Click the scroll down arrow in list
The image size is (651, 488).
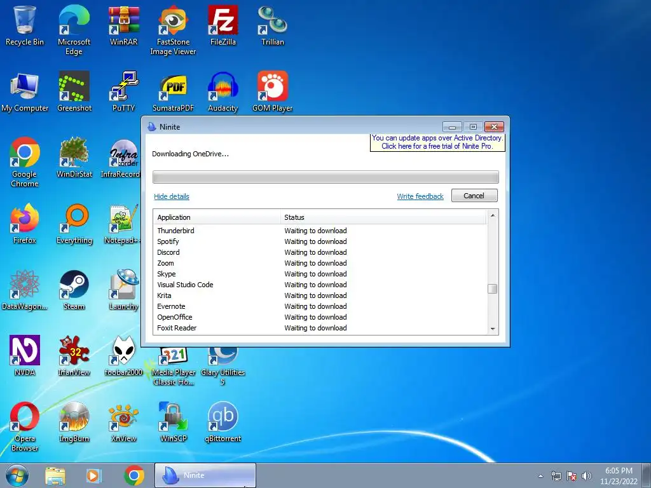(x=493, y=329)
